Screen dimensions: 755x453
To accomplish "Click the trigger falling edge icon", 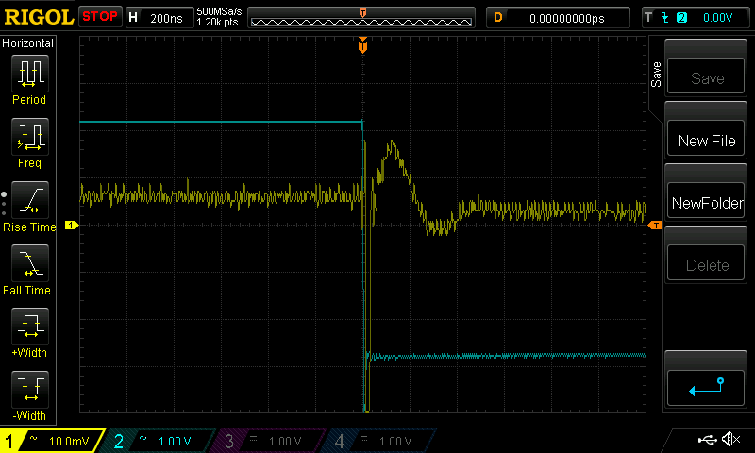I will (x=665, y=18).
